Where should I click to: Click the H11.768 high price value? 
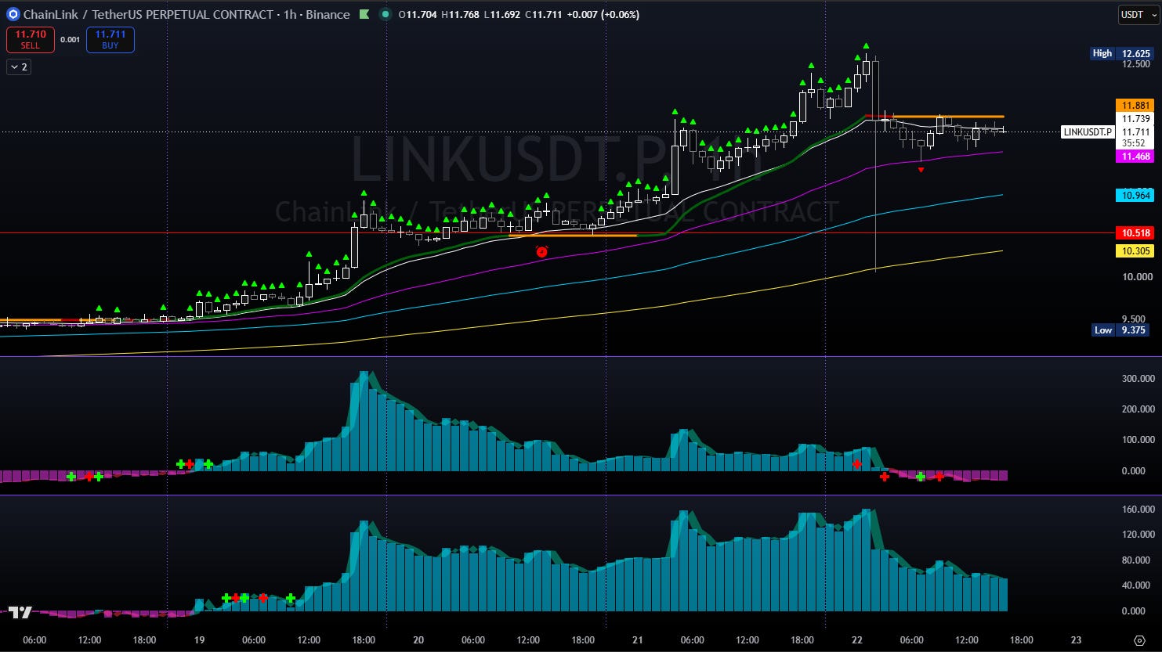tap(462, 14)
